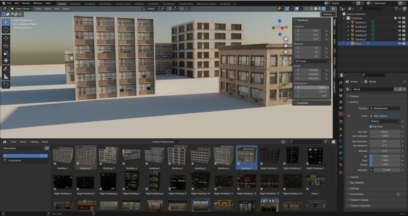The image size is (408, 216).
Task: Click the Options button in viewport header
Action: tap(328, 14)
